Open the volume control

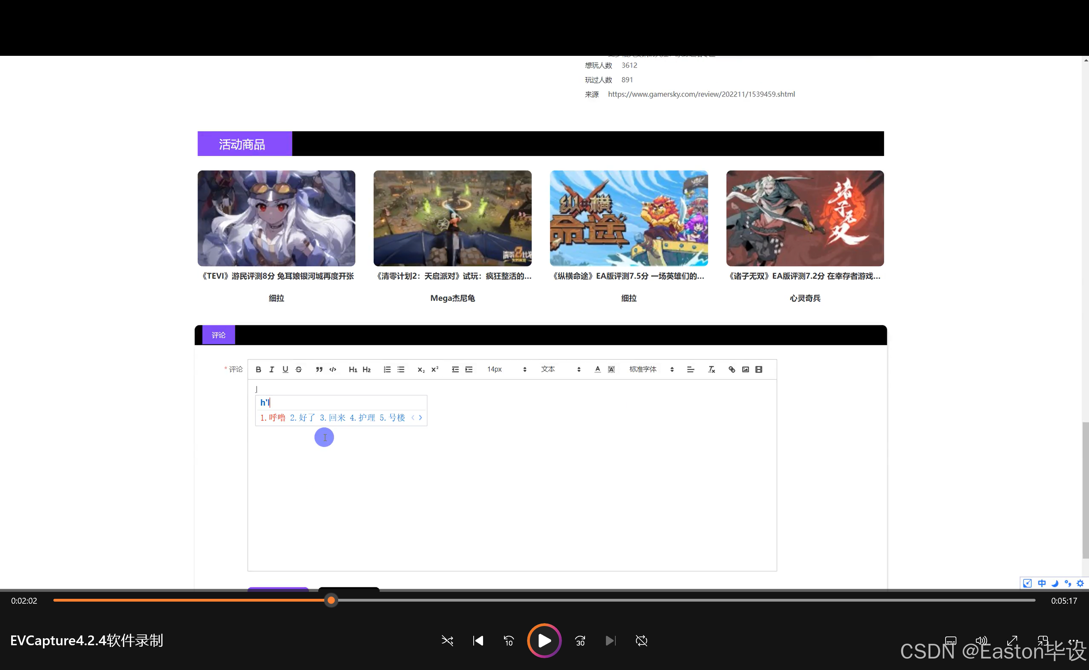click(981, 641)
